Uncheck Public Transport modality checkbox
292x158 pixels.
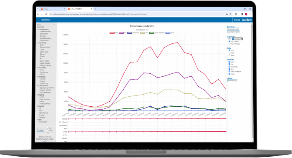[229, 71]
